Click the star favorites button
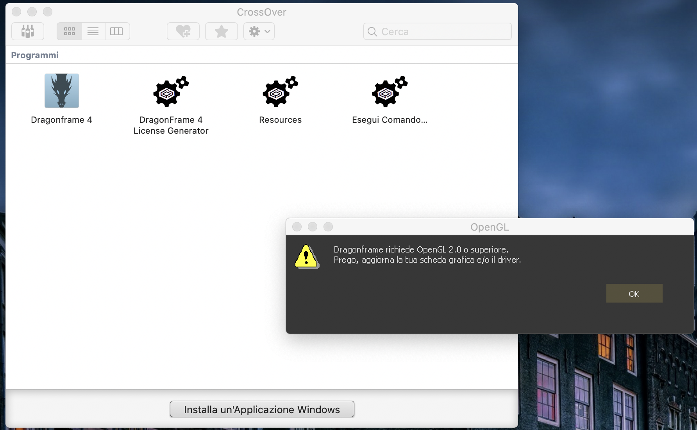The height and width of the screenshot is (430, 697). (222, 31)
